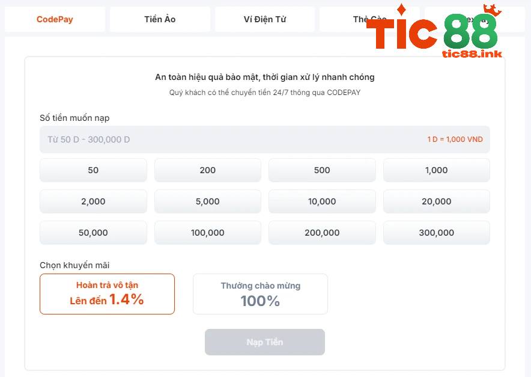Switch to the Tiền Ảo tab

(159, 19)
